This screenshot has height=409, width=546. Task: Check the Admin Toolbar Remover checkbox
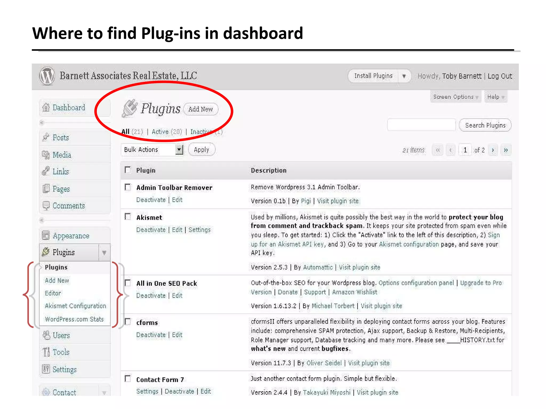tap(128, 187)
